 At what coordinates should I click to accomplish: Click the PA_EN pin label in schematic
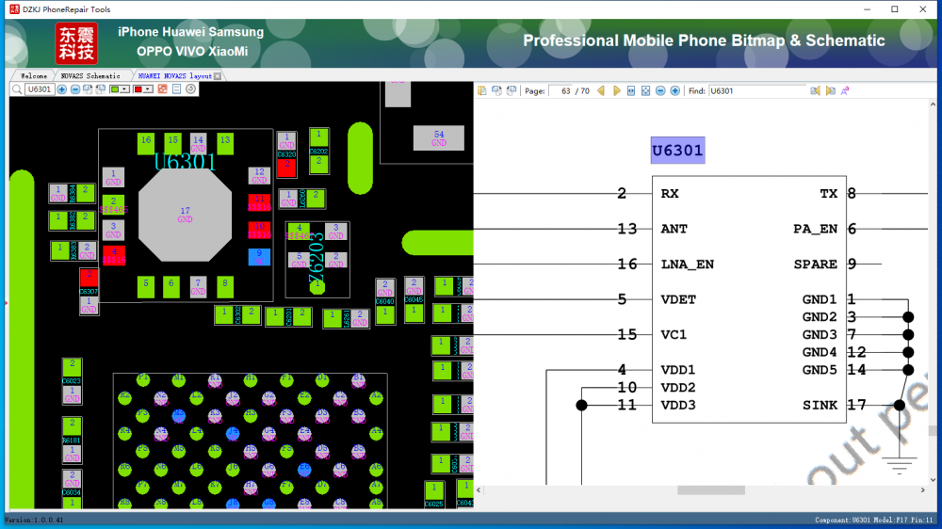pos(815,229)
